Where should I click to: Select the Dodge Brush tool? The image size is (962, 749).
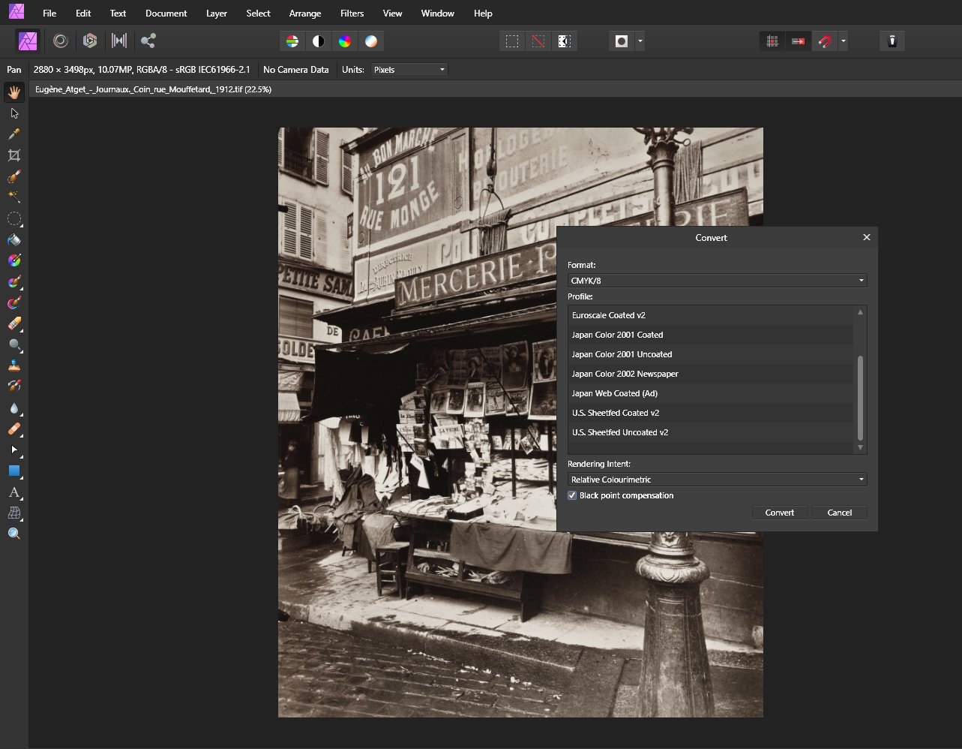point(13,345)
